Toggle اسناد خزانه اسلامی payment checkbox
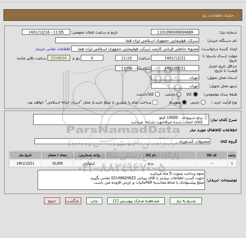 click(x=155, y=102)
